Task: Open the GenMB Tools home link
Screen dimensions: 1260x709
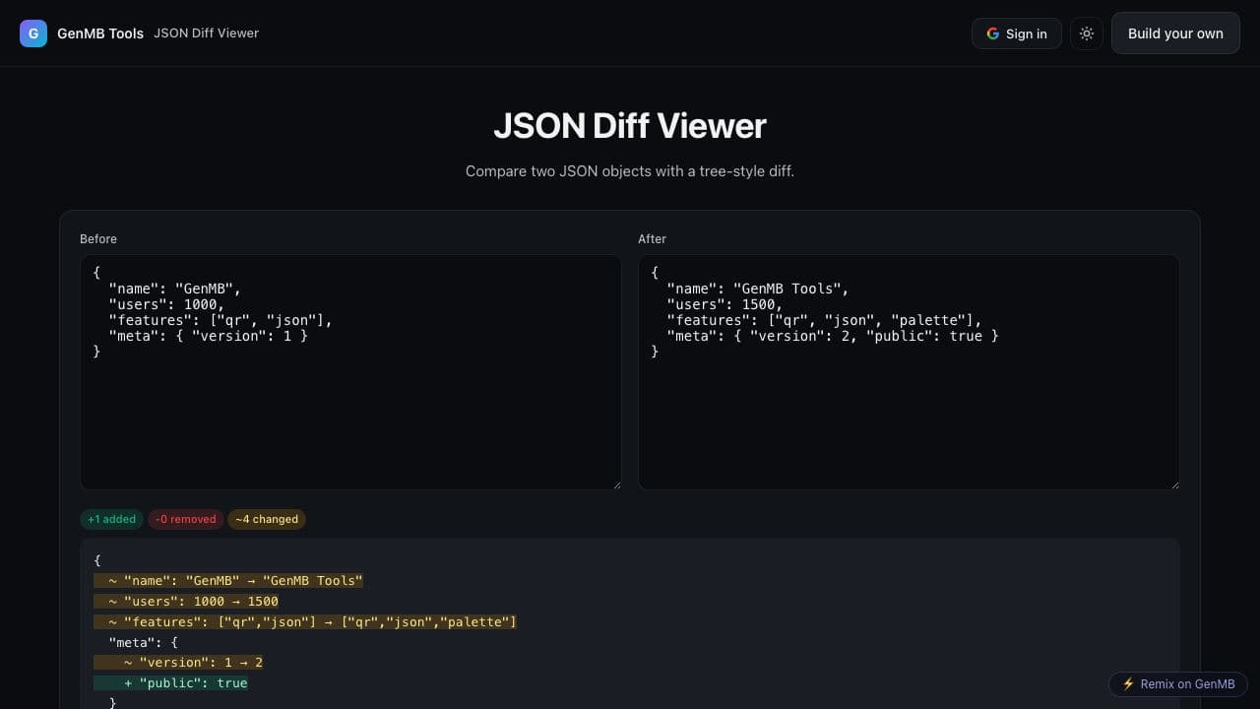Action: [x=100, y=33]
